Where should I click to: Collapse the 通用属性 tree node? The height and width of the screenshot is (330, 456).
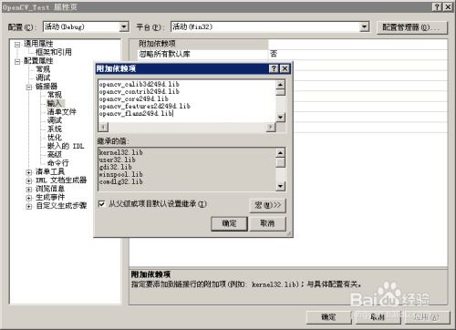pyautogui.click(x=17, y=45)
